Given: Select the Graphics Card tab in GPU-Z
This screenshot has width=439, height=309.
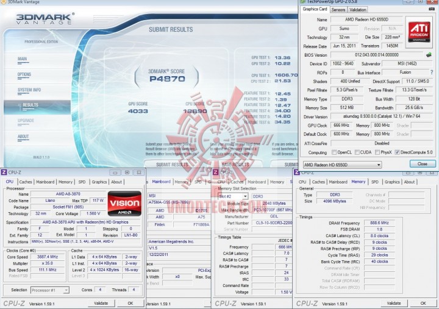Looking at the screenshot, I should (x=315, y=9).
